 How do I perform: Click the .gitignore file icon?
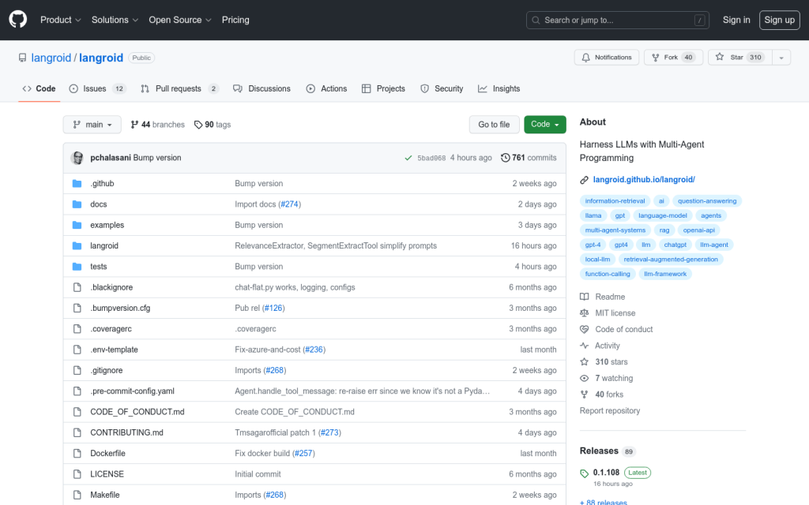pos(77,371)
